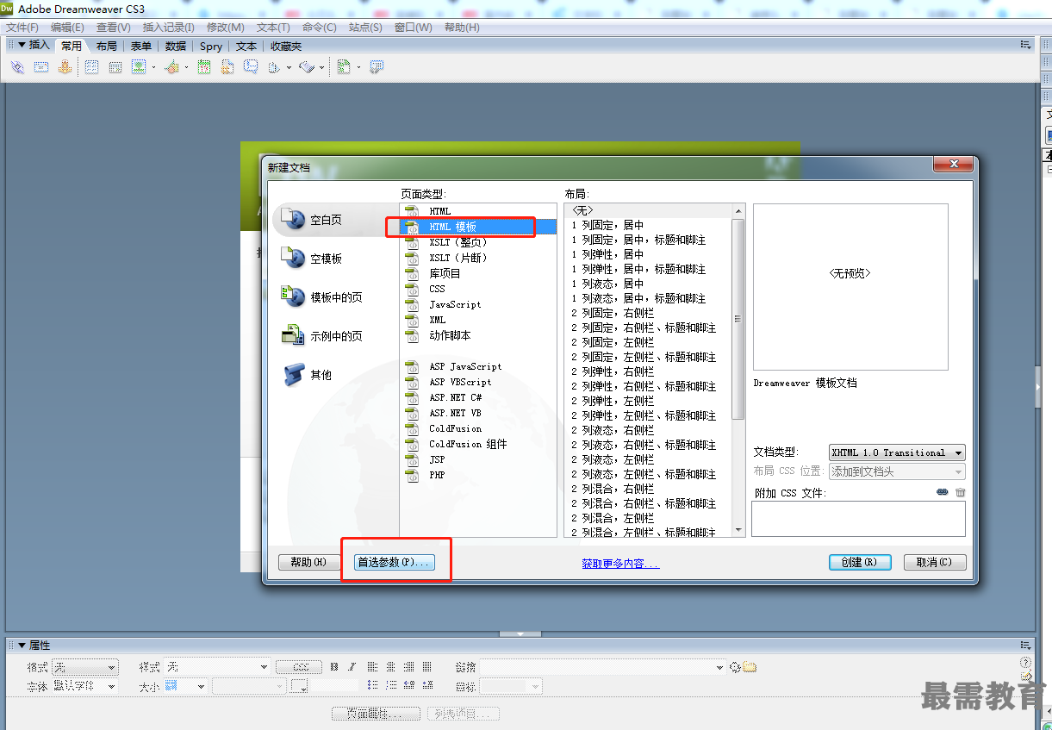This screenshot has width=1052, height=730.
Task: Open the 文件(F) menu
Action: tap(22, 28)
